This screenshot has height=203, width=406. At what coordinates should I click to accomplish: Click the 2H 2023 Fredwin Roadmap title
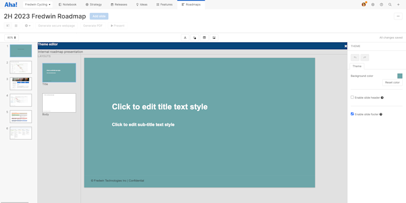(45, 16)
